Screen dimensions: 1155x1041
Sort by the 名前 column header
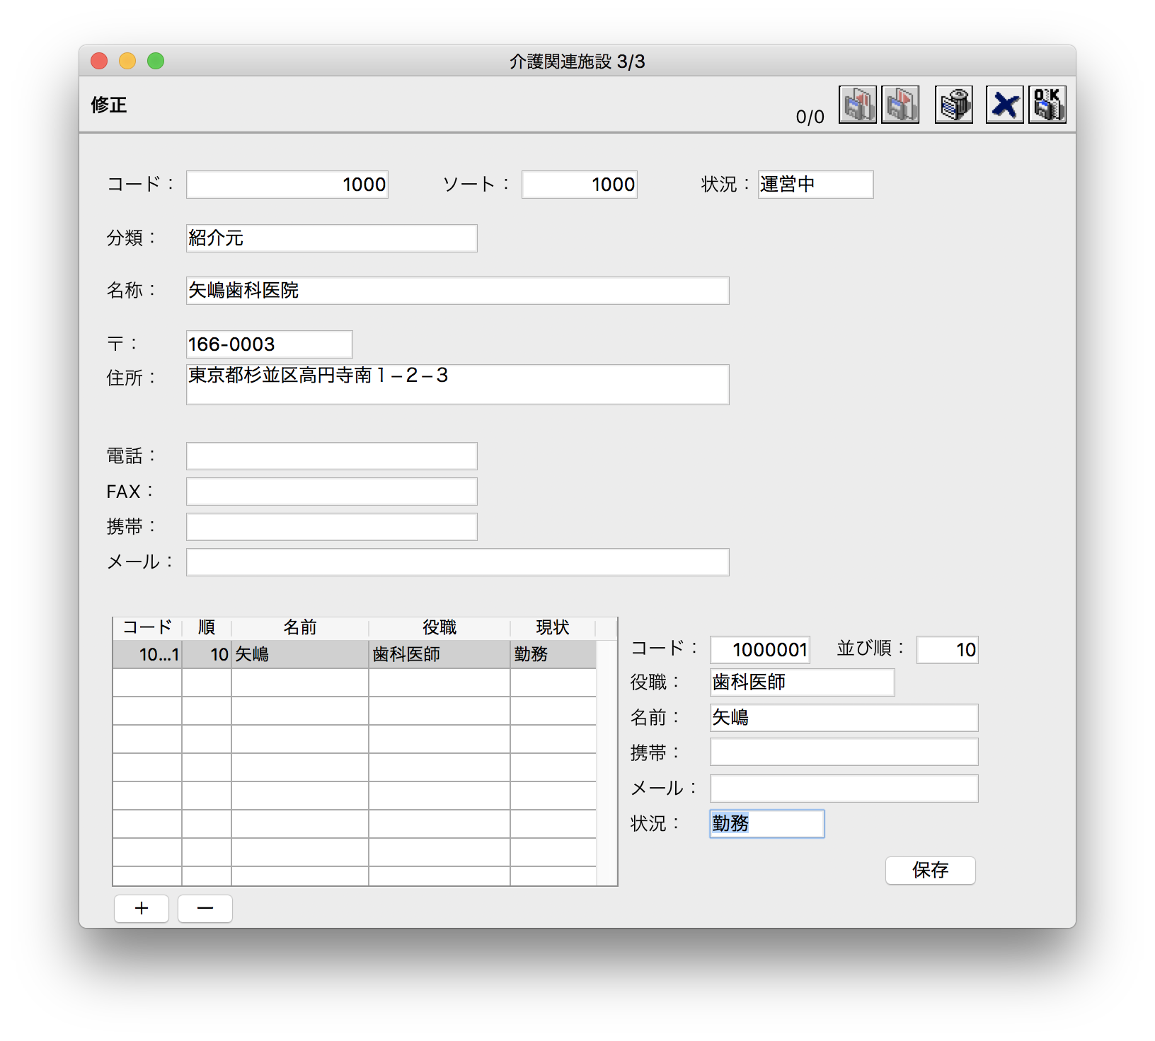(x=299, y=627)
